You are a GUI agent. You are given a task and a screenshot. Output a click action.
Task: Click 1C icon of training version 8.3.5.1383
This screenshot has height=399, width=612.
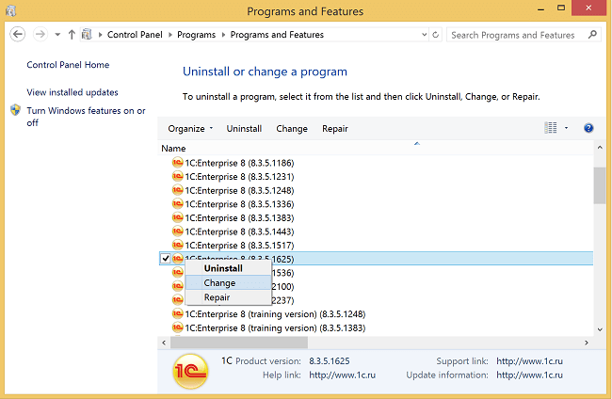point(178,327)
